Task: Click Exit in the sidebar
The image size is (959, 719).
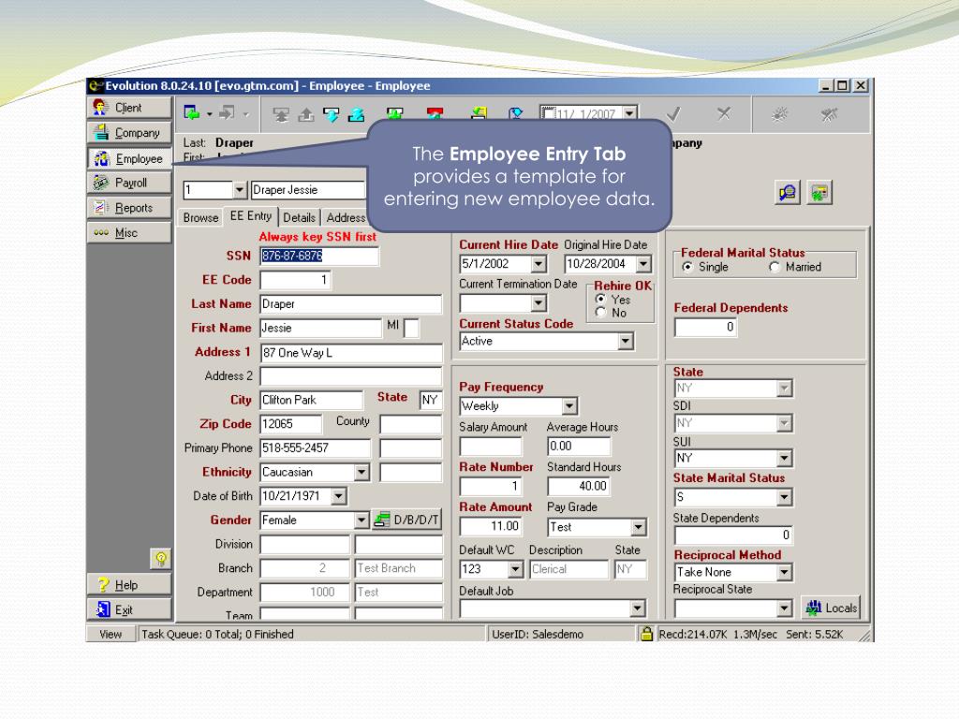Action: pos(129,609)
